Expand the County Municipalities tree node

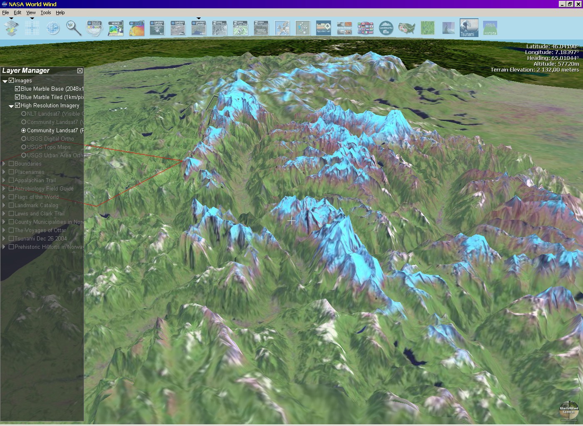[4, 222]
